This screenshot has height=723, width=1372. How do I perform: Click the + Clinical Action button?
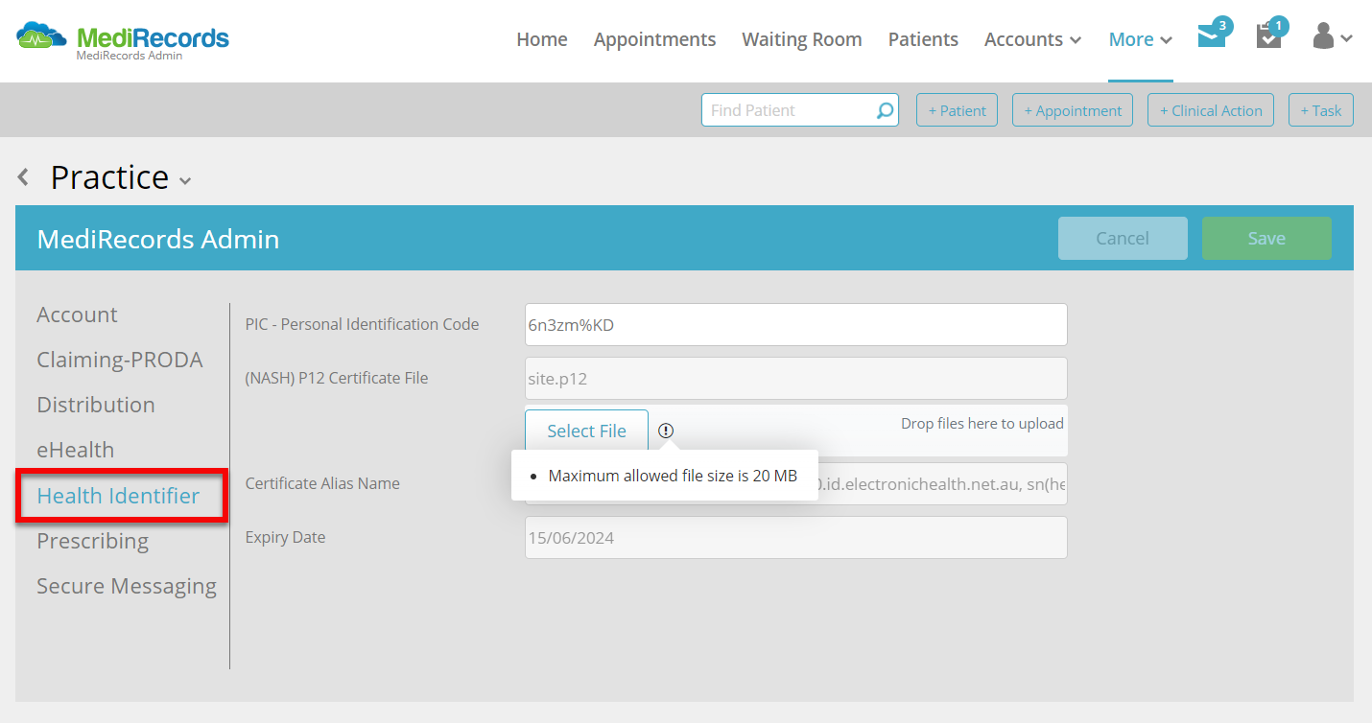click(1211, 110)
